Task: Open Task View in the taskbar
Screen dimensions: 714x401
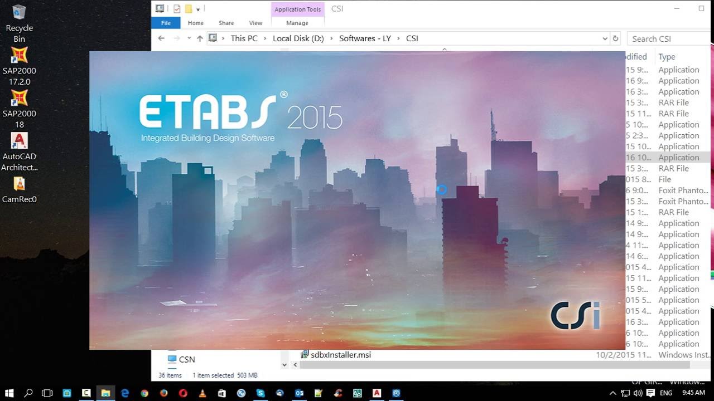Action: (47, 393)
